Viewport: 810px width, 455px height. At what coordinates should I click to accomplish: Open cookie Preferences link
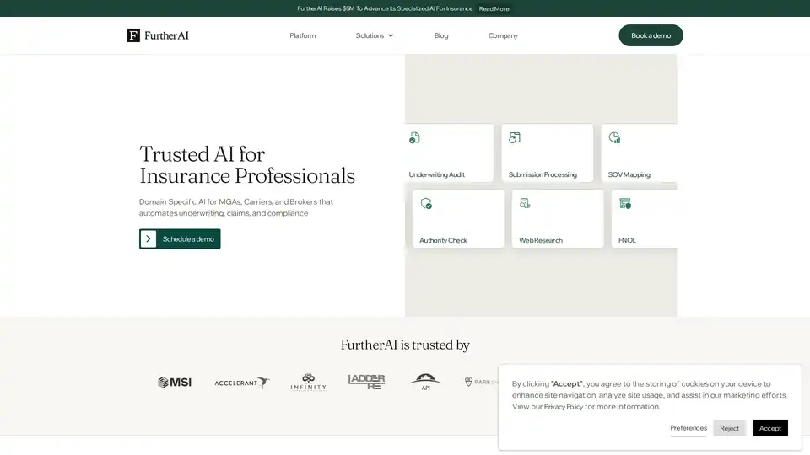click(x=688, y=428)
